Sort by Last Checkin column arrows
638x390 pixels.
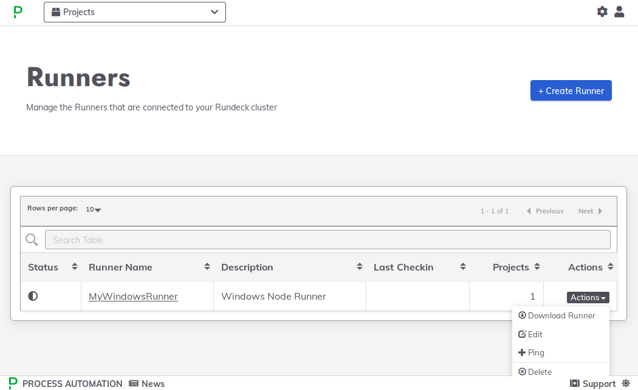click(x=462, y=266)
